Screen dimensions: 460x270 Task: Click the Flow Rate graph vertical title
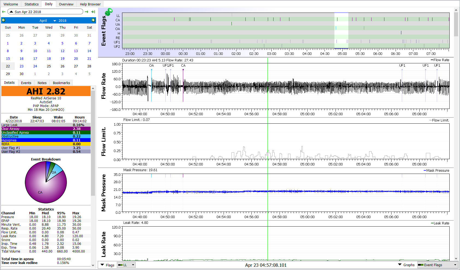tap(103, 86)
